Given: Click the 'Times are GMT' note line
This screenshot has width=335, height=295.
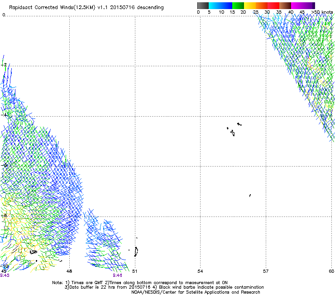Looking at the screenshot, I should click(x=140, y=283).
